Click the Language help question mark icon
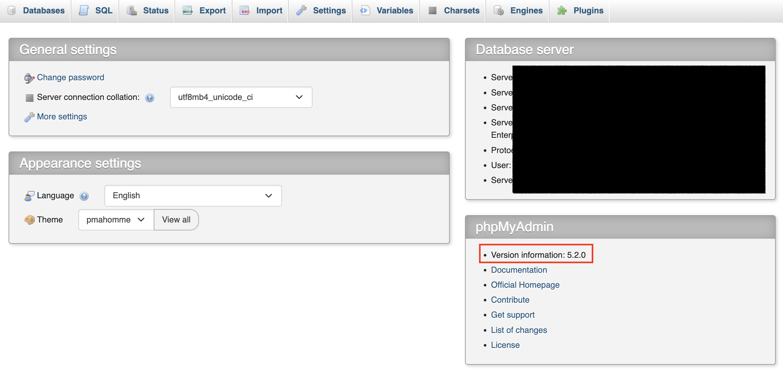The width and height of the screenshot is (783, 373). [84, 196]
